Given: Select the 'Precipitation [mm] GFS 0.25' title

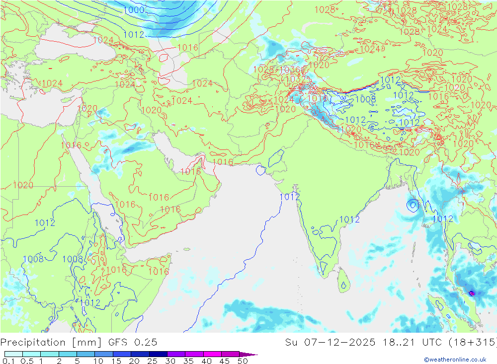Looking at the screenshot, I should tap(79, 343).
